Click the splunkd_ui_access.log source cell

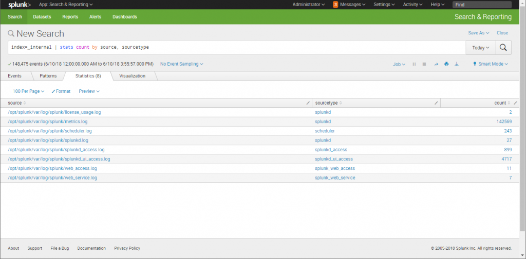click(x=59, y=159)
